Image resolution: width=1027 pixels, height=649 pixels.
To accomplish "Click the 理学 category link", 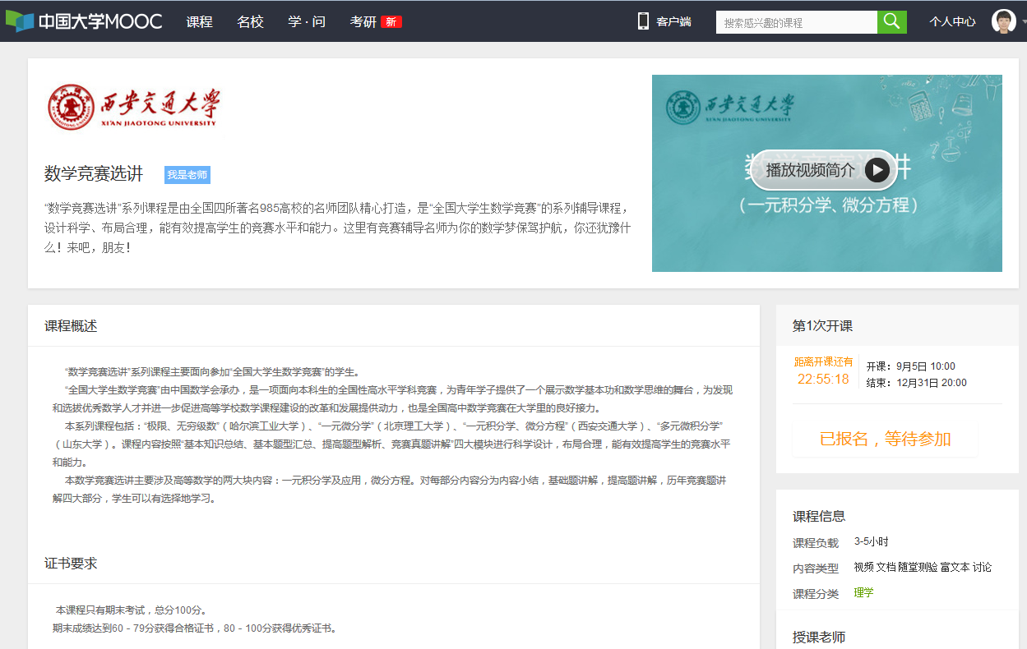I will (x=863, y=593).
